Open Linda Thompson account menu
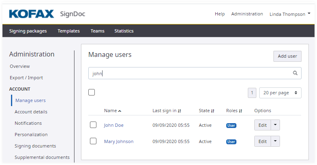Screen dimensions: 317x165 pyautogui.click(x=289, y=14)
